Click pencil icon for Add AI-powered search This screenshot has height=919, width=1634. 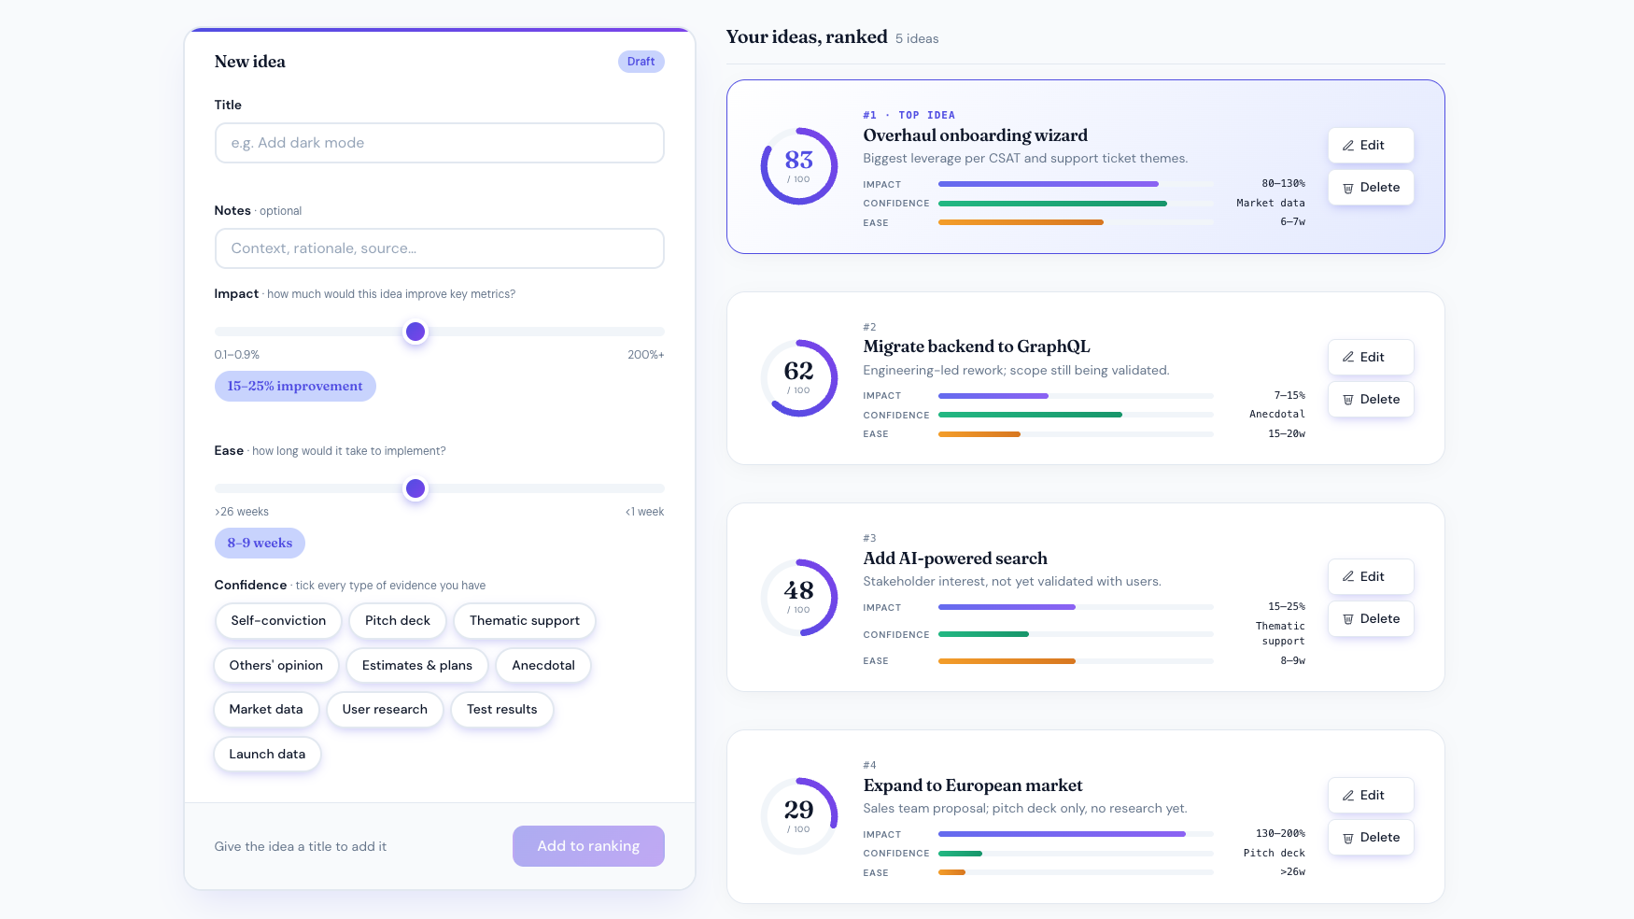click(1347, 577)
